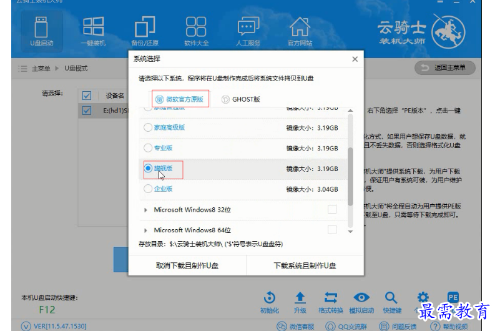Click the VER[11.5.47.1530] version text

click(60, 326)
